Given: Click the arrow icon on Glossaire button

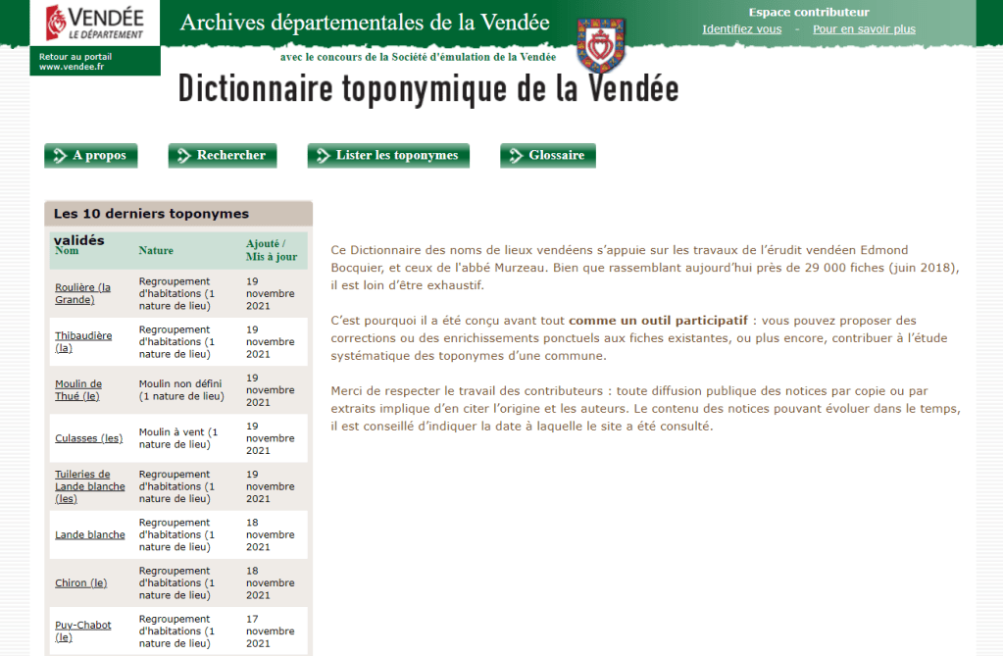Looking at the screenshot, I should point(516,156).
